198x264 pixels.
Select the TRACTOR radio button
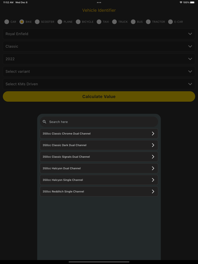coord(148,22)
